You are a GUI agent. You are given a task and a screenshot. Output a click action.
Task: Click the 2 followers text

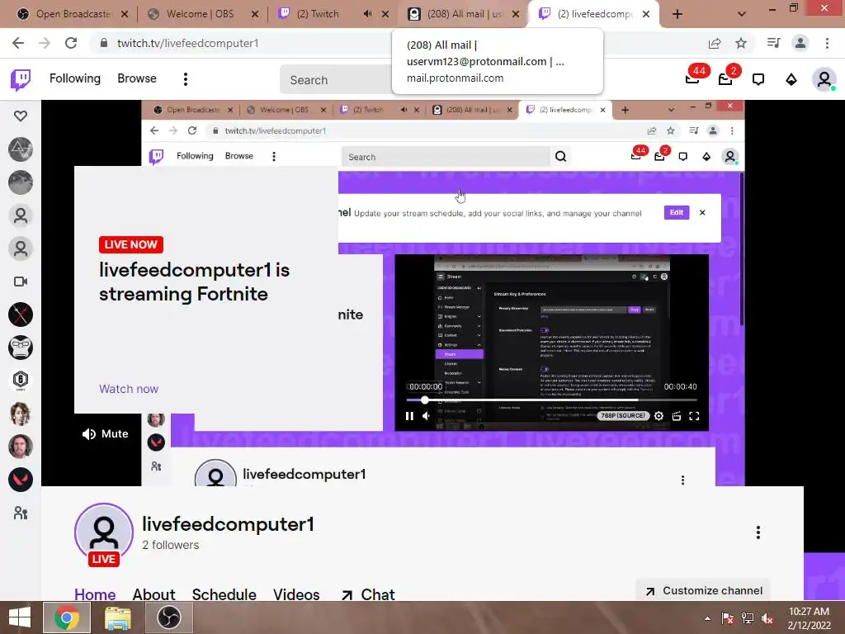coord(170,545)
